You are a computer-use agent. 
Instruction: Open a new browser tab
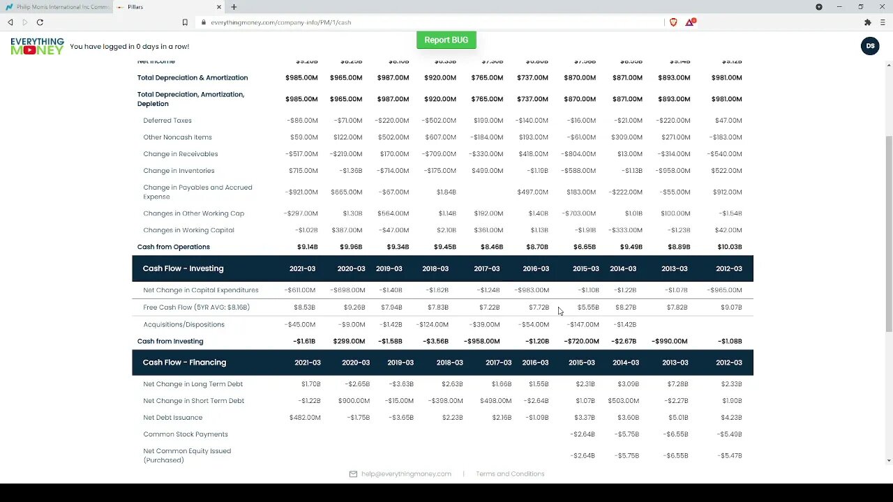click(234, 7)
